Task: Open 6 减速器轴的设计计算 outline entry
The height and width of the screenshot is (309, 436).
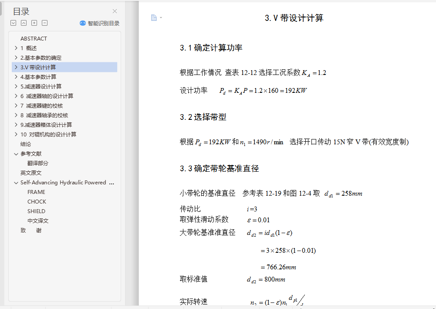Action: point(47,96)
